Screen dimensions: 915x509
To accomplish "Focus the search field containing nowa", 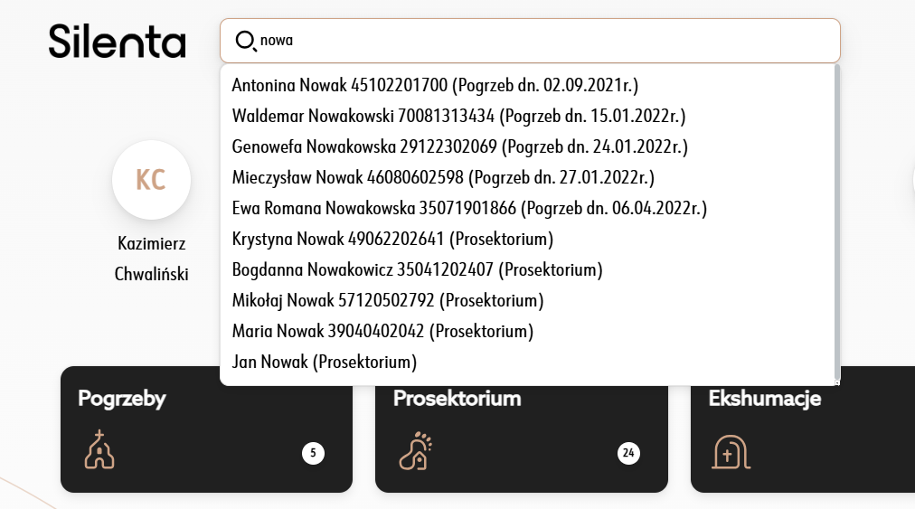I will (x=530, y=41).
